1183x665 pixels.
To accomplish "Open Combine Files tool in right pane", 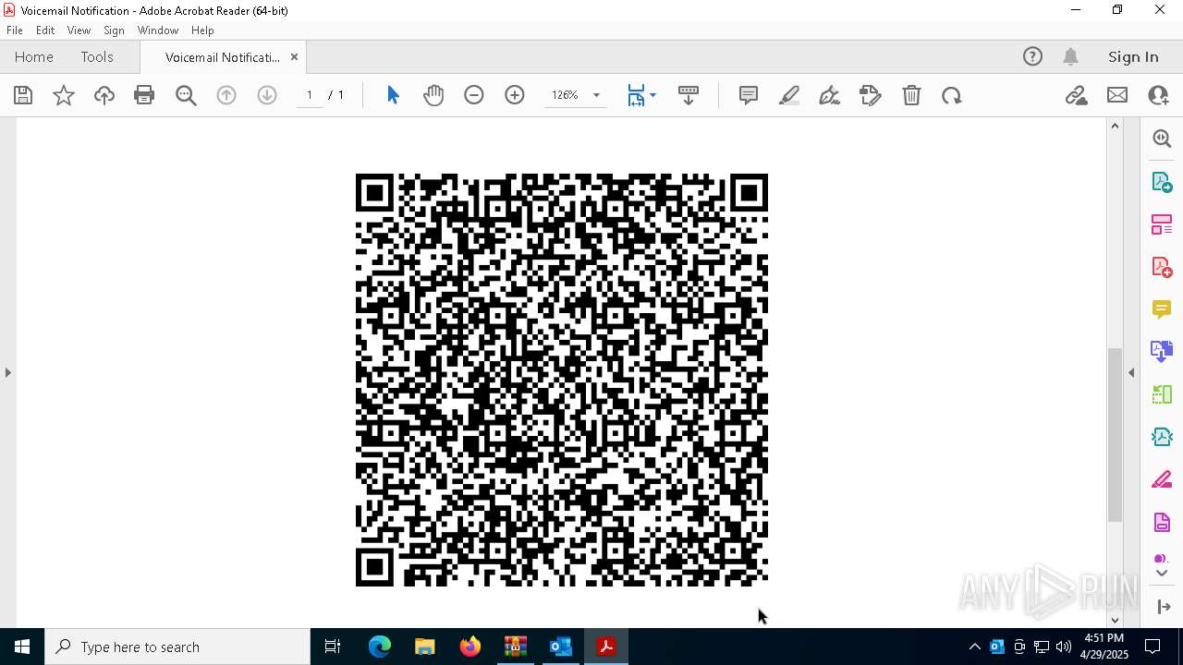I will (x=1162, y=351).
